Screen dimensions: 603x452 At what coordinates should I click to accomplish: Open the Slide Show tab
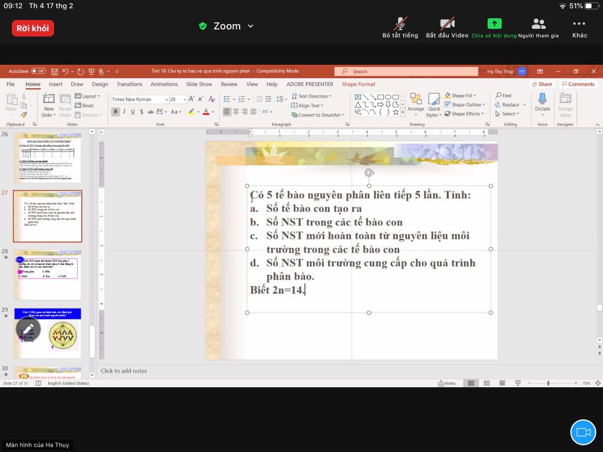point(199,84)
